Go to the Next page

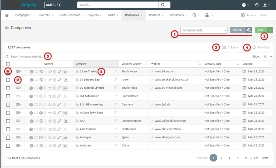pos(265,158)
